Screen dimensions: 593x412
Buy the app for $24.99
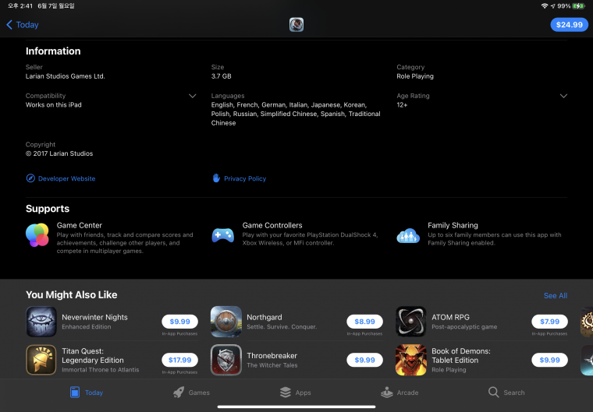point(569,25)
